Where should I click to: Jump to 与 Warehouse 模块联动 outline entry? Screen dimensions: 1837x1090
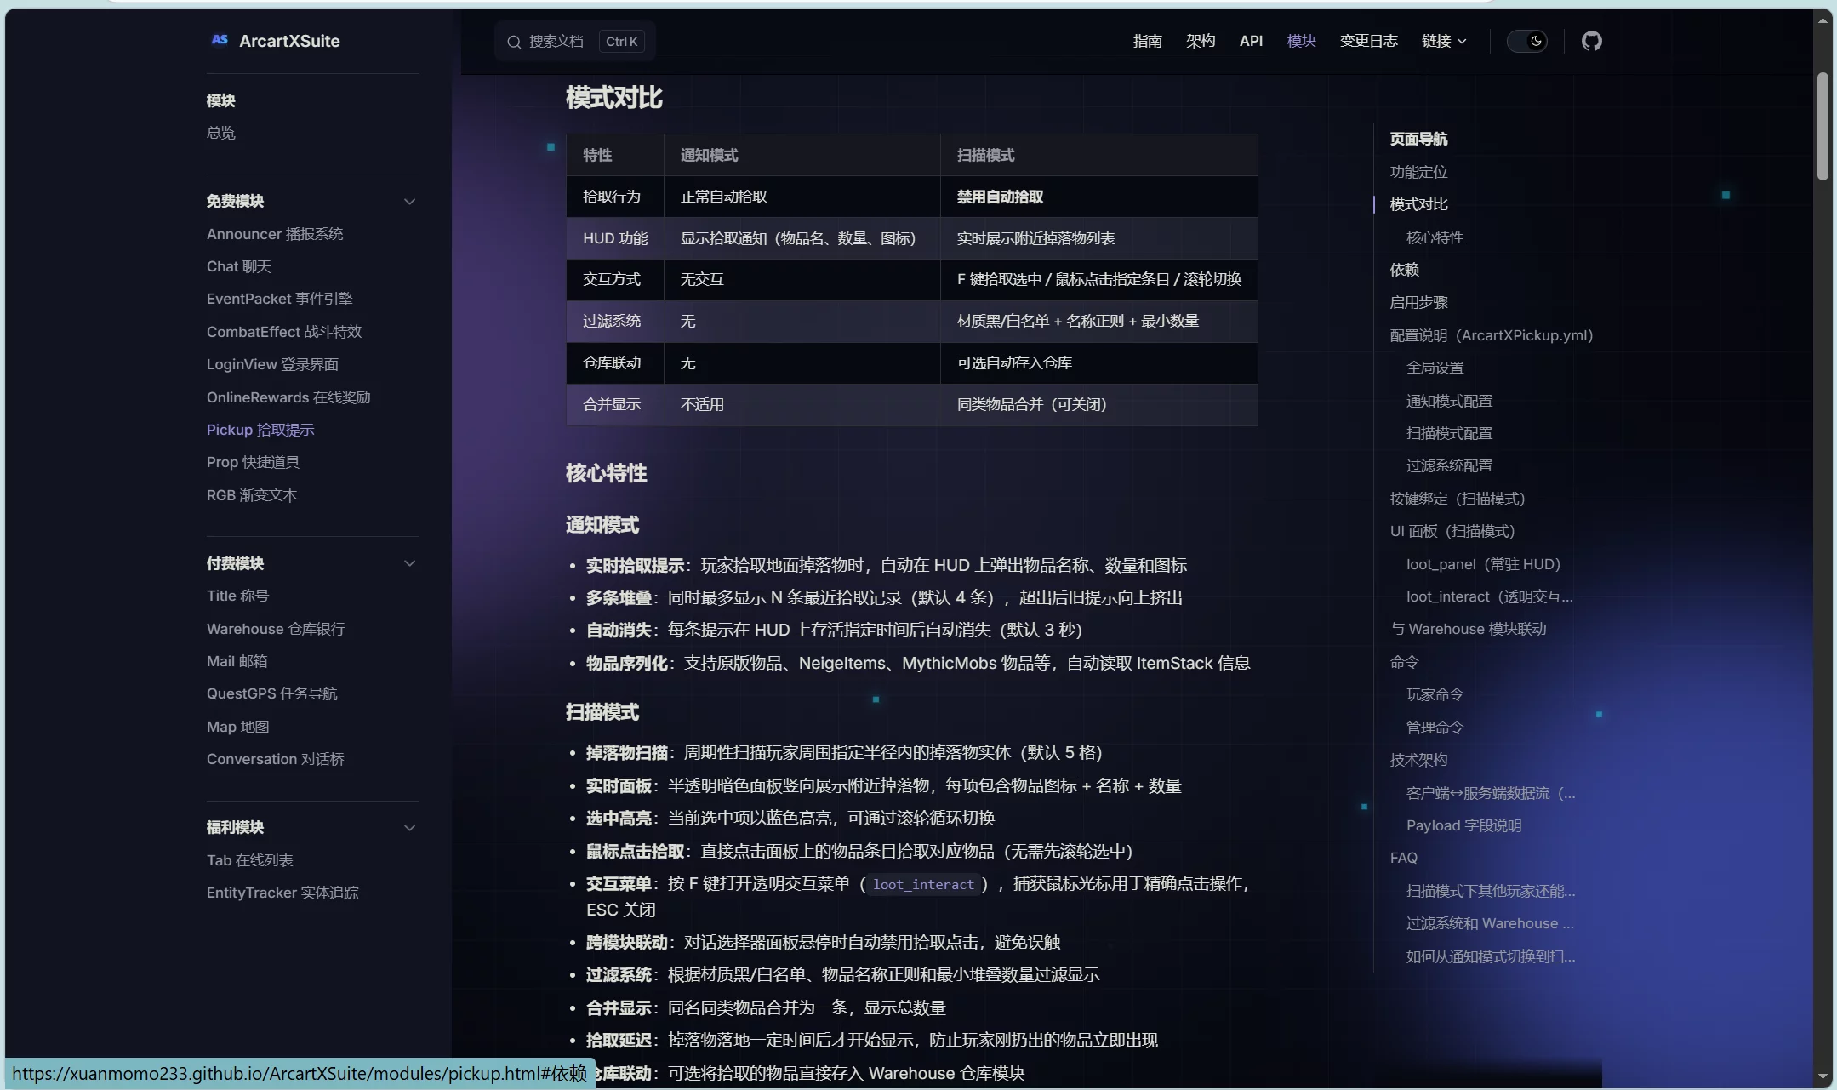[x=1468, y=629]
